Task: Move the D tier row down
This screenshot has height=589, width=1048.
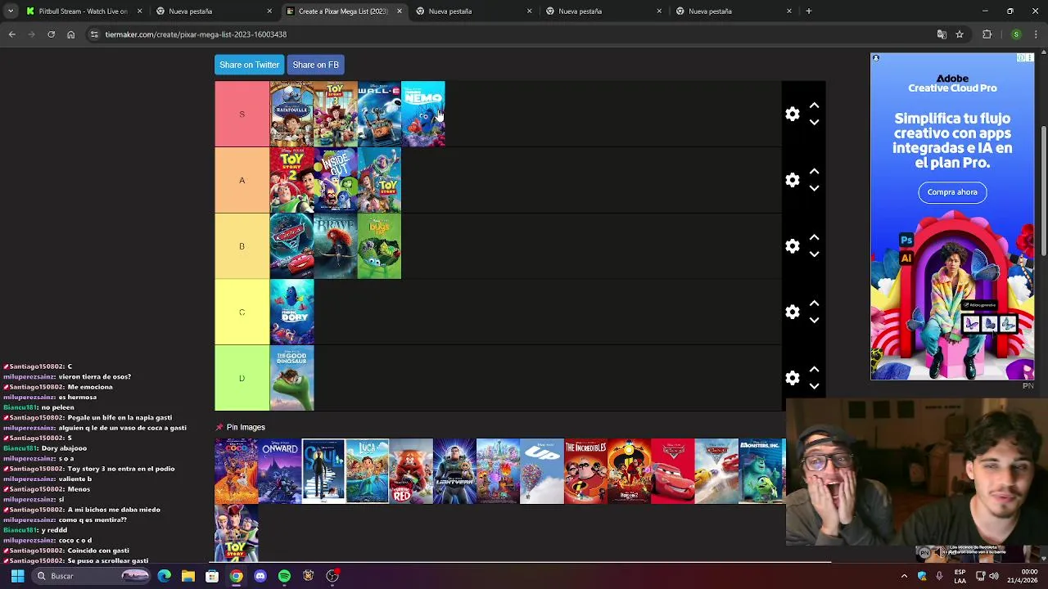Action: pos(814,386)
